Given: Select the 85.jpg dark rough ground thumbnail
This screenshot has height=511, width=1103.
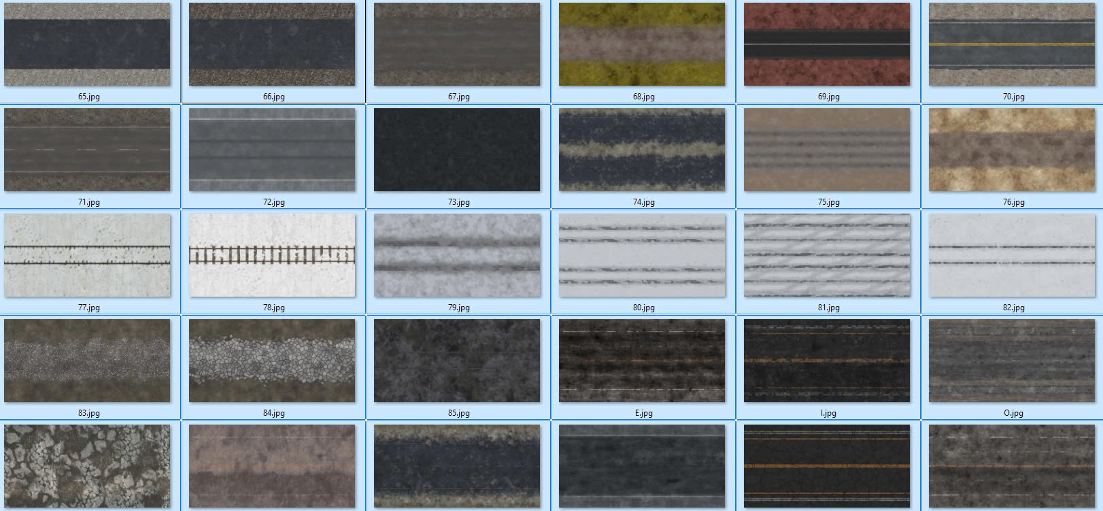Looking at the screenshot, I should click(457, 361).
